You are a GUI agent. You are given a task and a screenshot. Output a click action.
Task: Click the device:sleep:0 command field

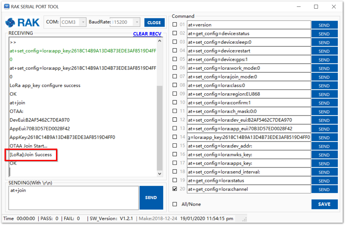tap(249, 42)
